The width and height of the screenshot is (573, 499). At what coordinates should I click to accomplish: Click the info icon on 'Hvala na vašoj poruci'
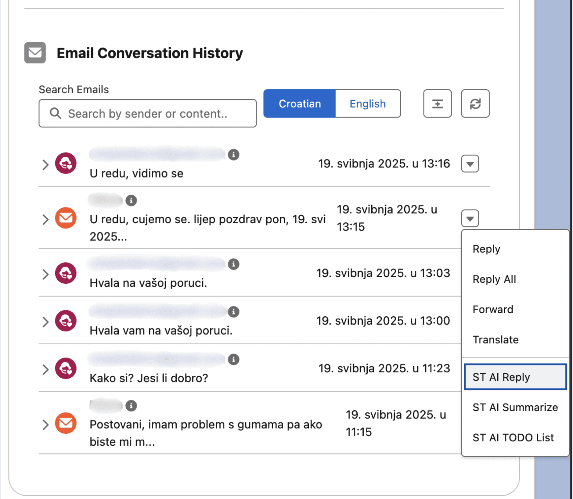[x=233, y=264]
